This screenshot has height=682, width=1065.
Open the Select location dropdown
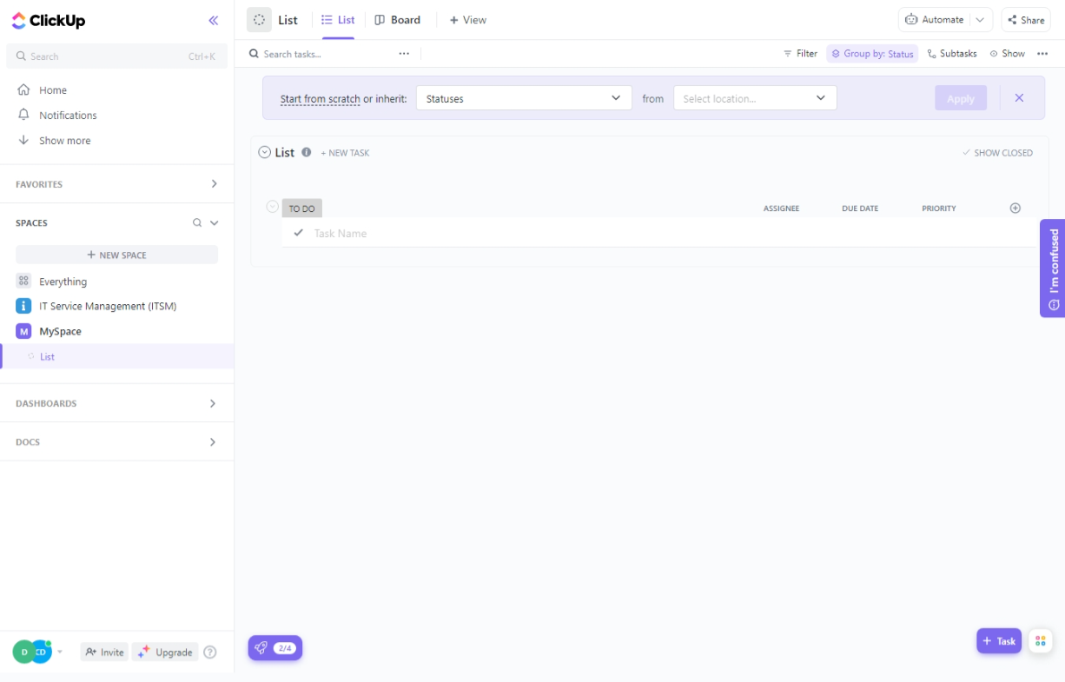click(754, 98)
